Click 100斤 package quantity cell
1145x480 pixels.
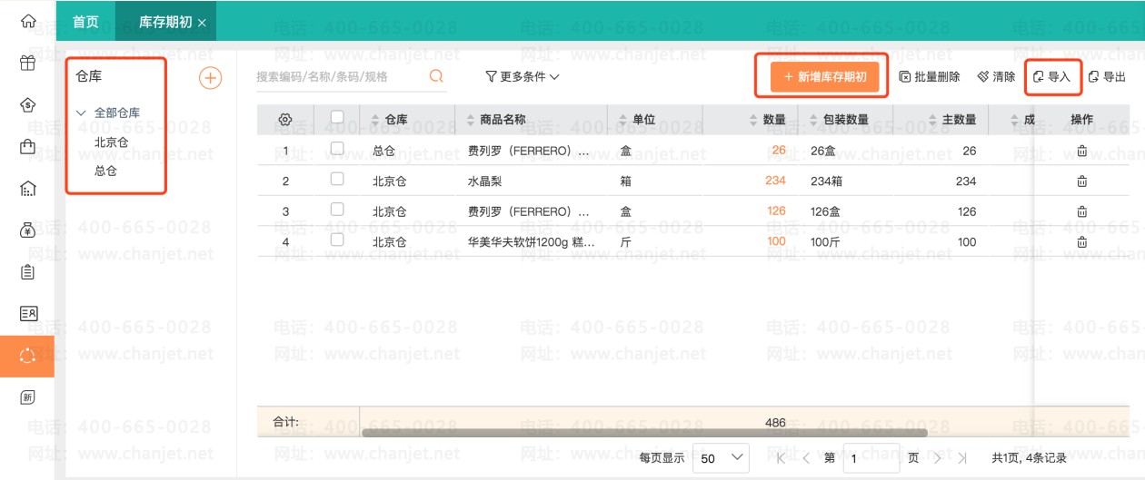coord(826,242)
